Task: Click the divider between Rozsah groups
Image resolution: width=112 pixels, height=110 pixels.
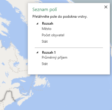Action: point(69,48)
